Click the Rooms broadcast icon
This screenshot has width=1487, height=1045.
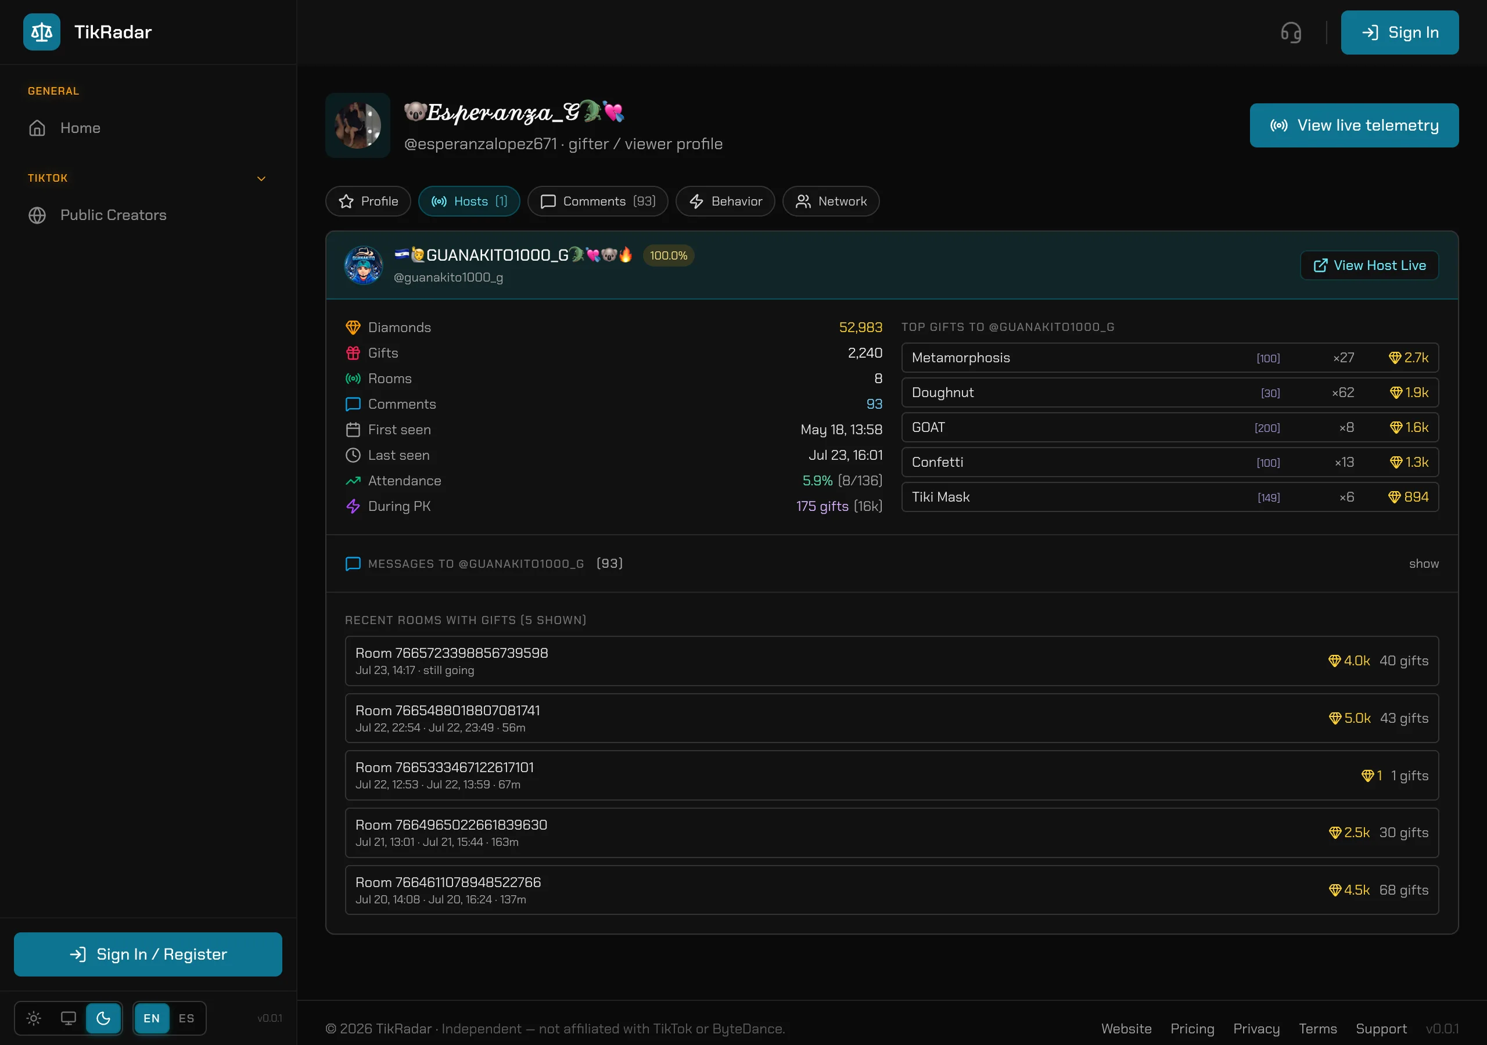[x=353, y=379]
